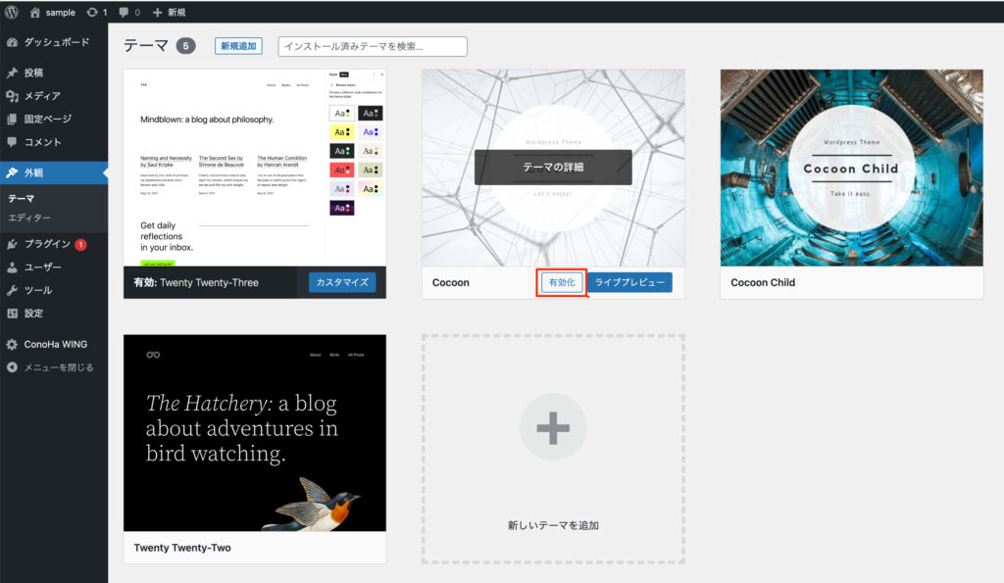Open the テーマ submenu item
Viewport: 1004px width, 583px height.
pos(22,198)
